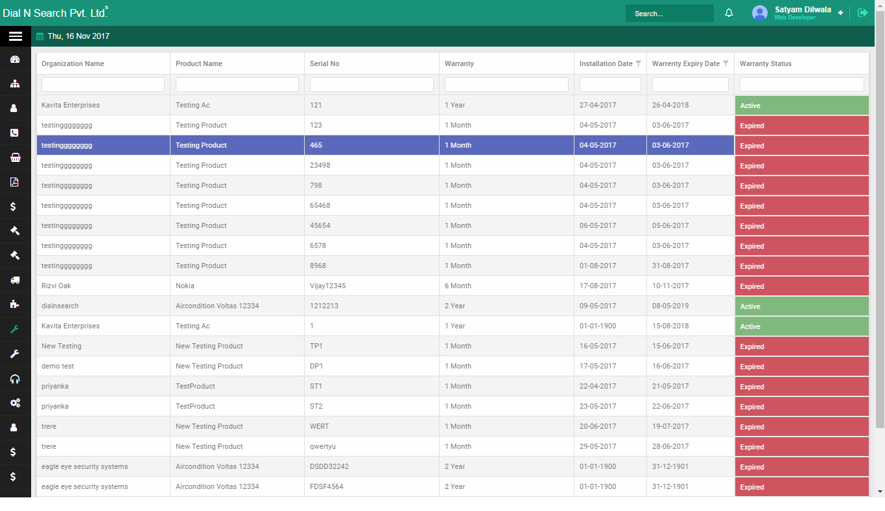
Task: Click the Thu, 16 Nov 2017 date text
Action: point(78,36)
